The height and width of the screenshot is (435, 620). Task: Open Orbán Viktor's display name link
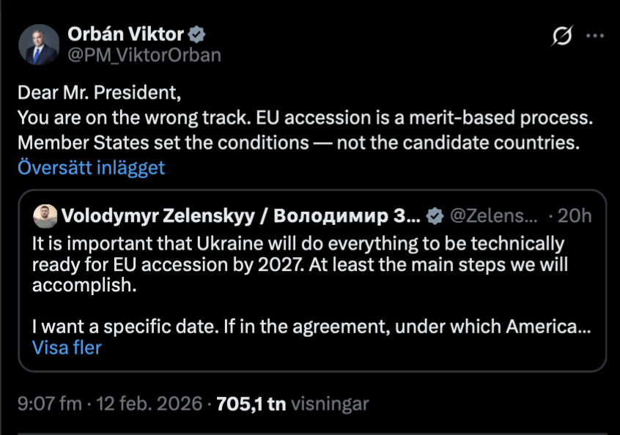point(126,34)
